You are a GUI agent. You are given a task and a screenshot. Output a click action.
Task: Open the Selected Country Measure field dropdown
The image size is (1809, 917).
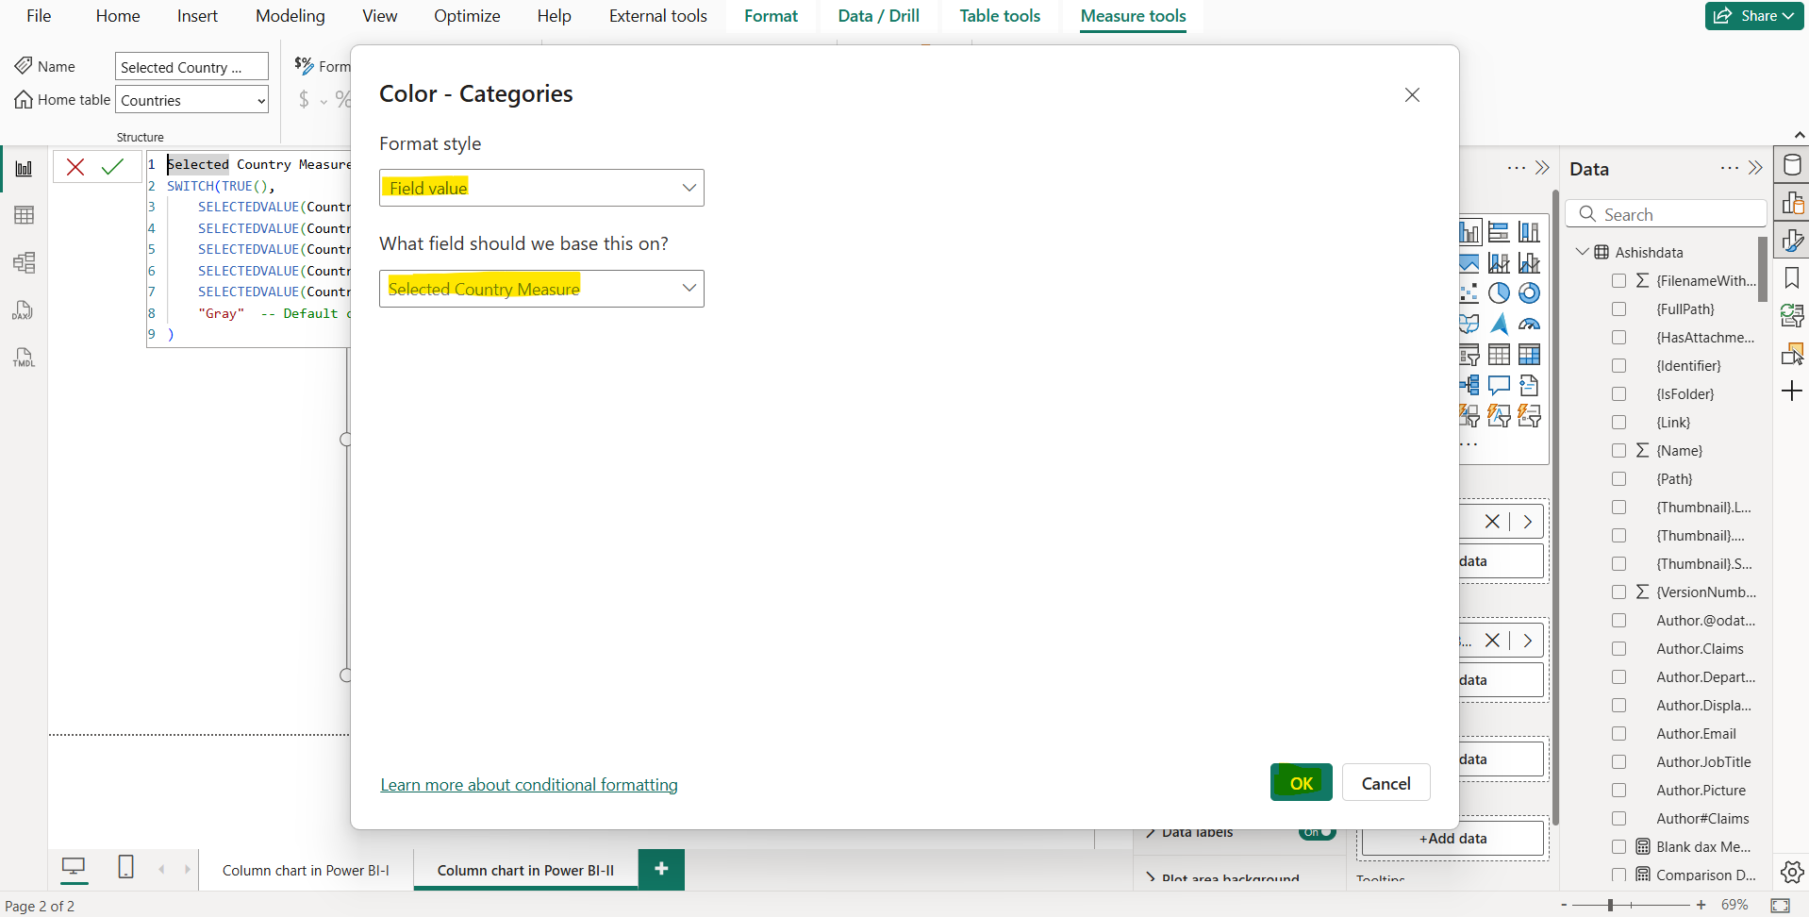(541, 289)
